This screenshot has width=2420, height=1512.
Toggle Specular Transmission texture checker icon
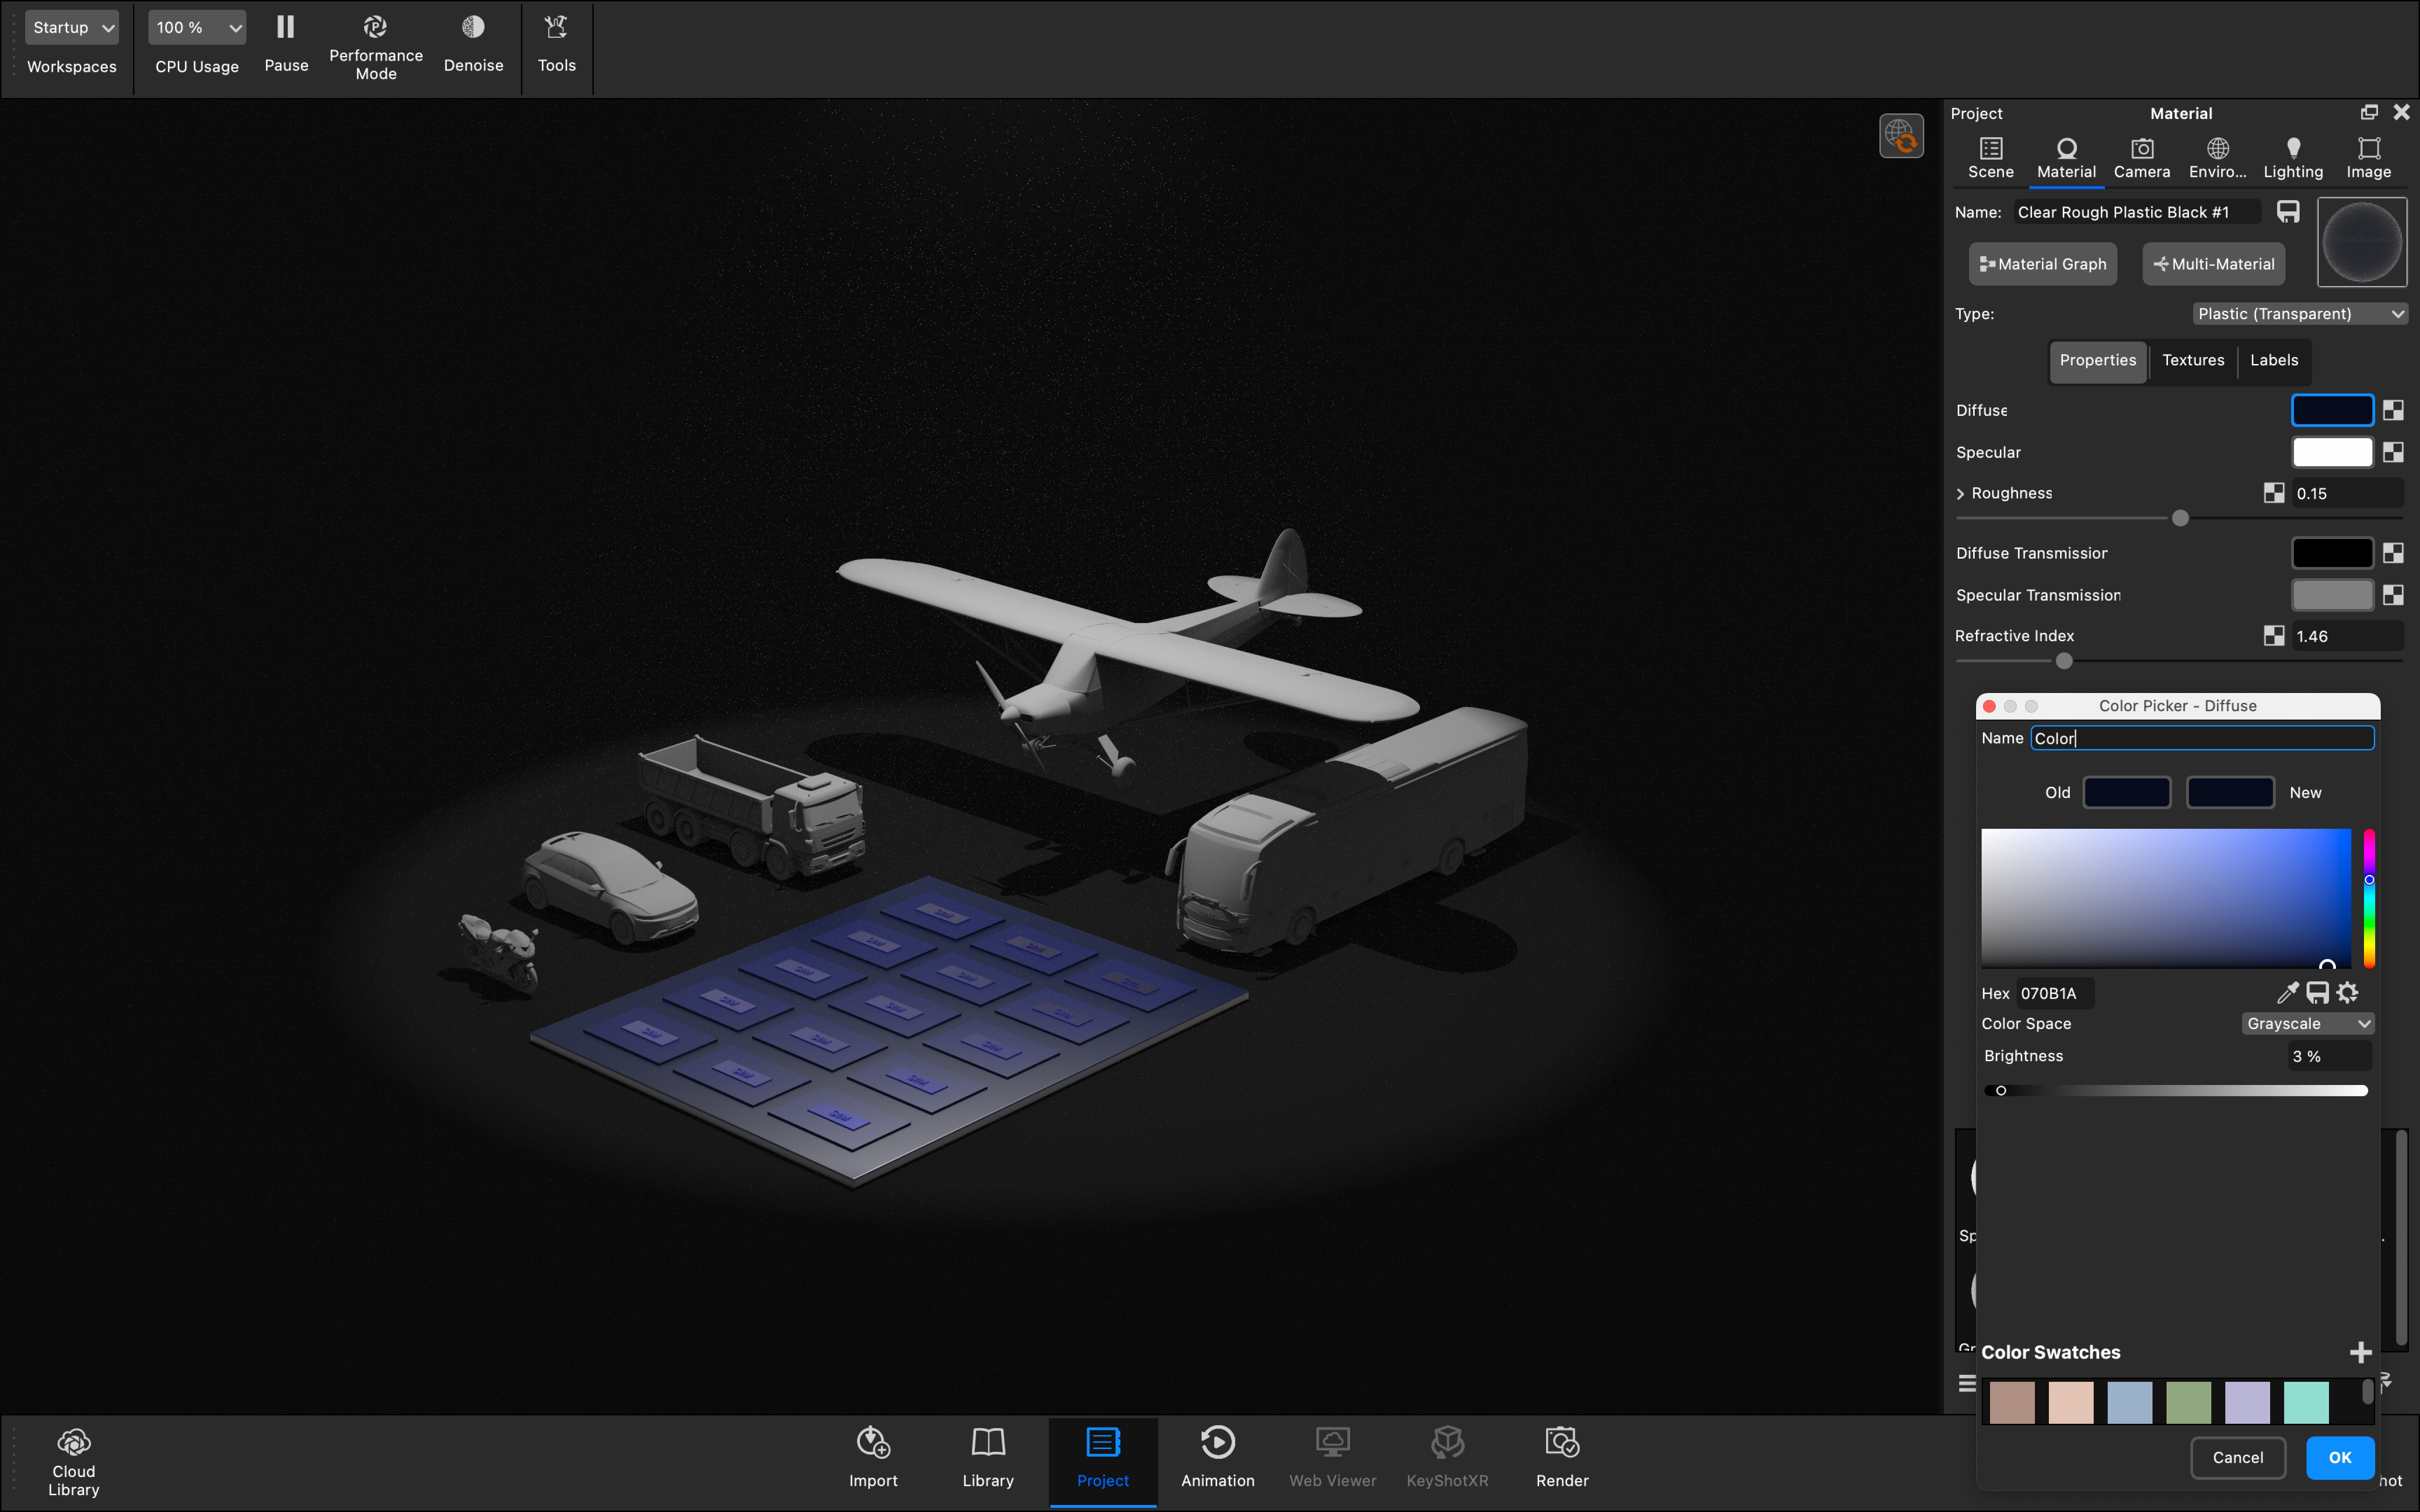pos(2393,595)
